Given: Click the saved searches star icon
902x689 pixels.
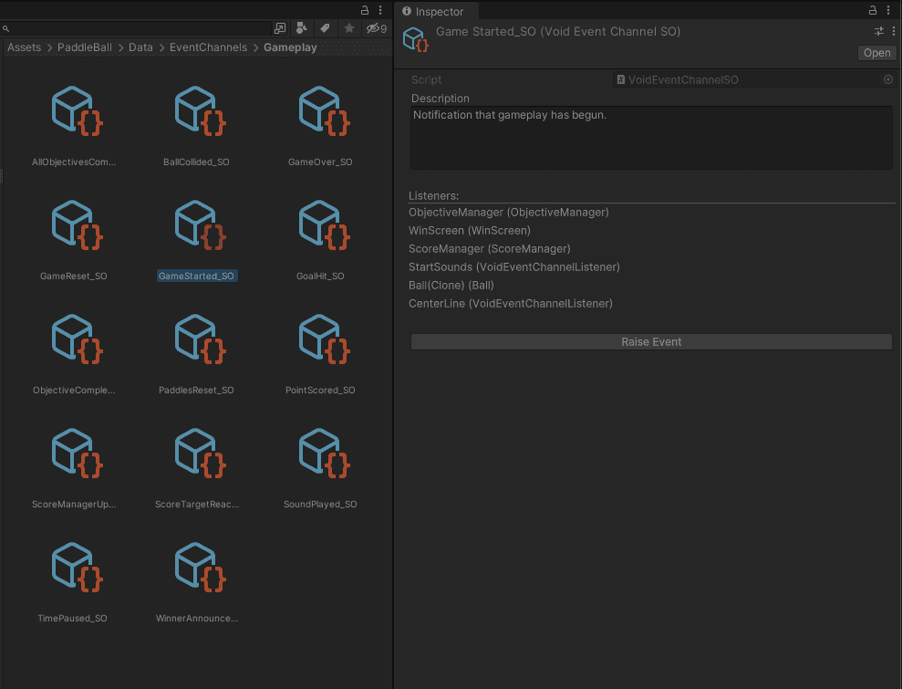Looking at the screenshot, I should [348, 28].
